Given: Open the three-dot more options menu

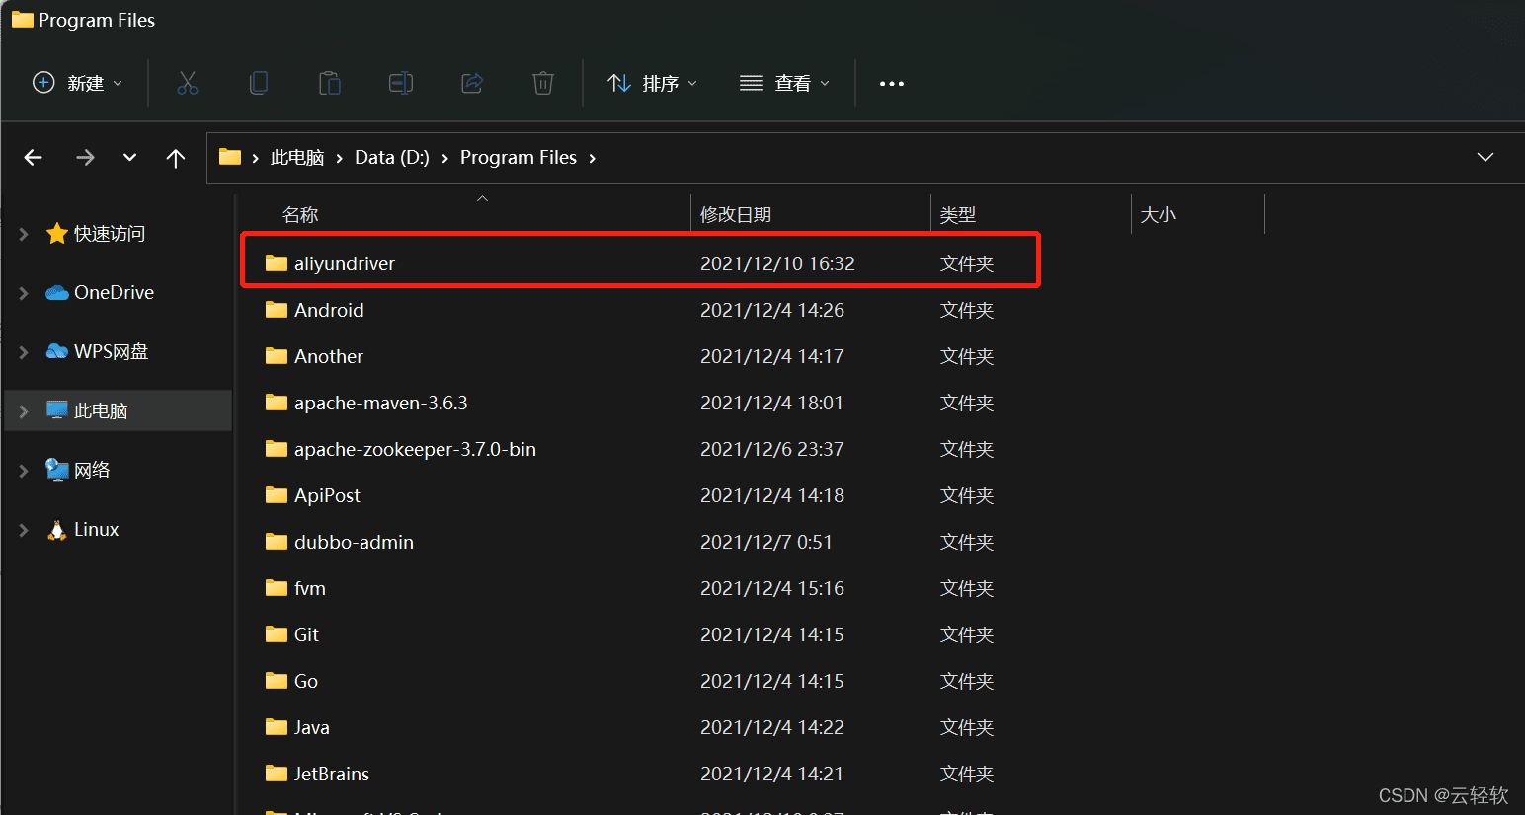Looking at the screenshot, I should click(x=892, y=84).
